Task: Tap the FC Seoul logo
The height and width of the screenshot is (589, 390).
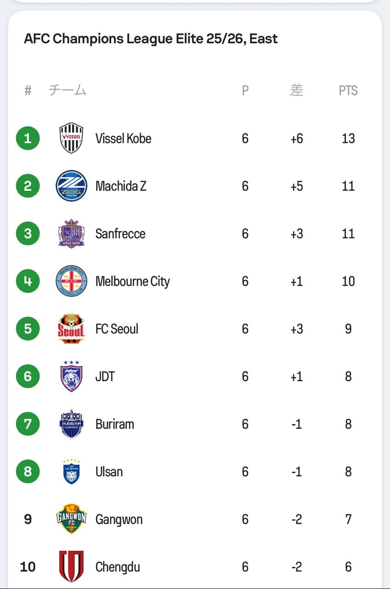Action: click(x=71, y=329)
